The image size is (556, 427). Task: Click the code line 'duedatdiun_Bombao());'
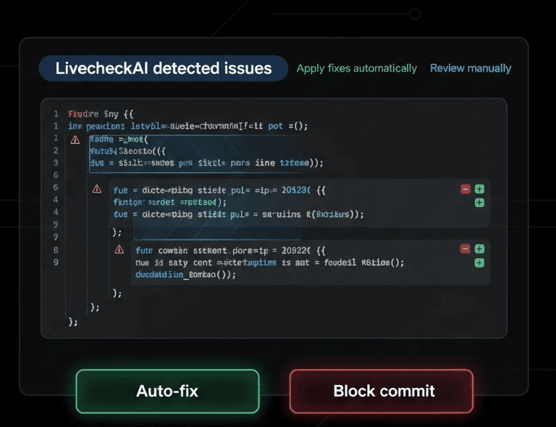point(185,274)
